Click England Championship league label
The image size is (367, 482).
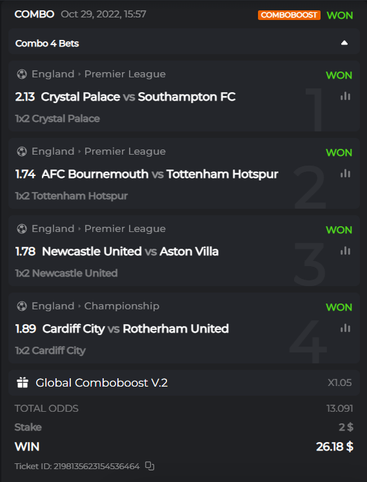(x=95, y=306)
